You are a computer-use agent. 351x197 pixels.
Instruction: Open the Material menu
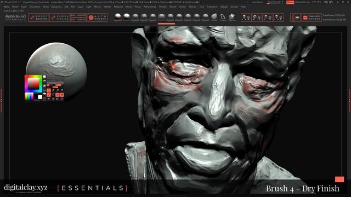118,7
